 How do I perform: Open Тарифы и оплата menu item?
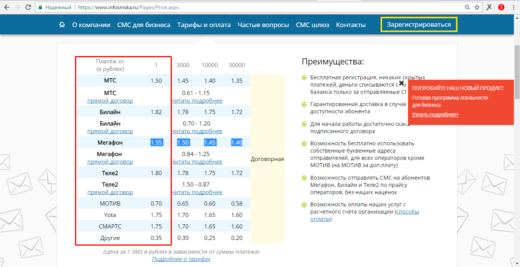click(x=204, y=25)
